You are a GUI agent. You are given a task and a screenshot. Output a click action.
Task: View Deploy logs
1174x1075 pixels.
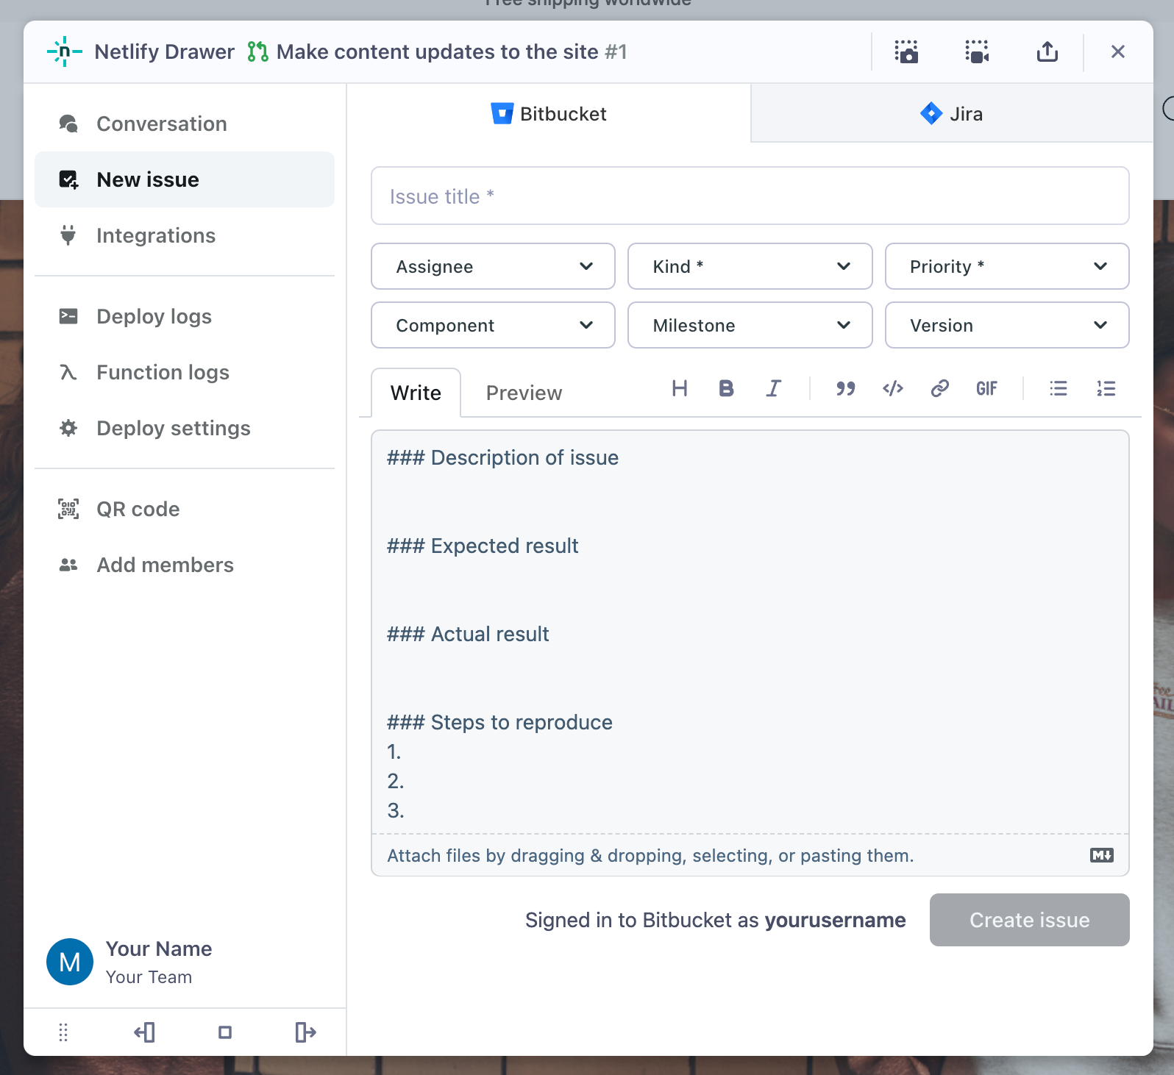point(185,316)
